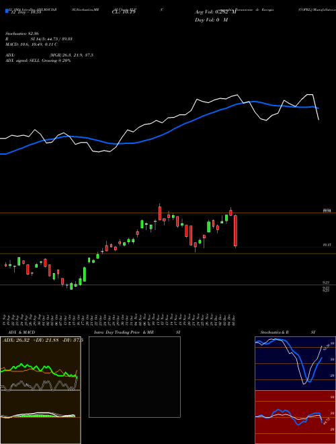Click the 'Stochastics & R SI' panel heading

click(x=288, y=332)
